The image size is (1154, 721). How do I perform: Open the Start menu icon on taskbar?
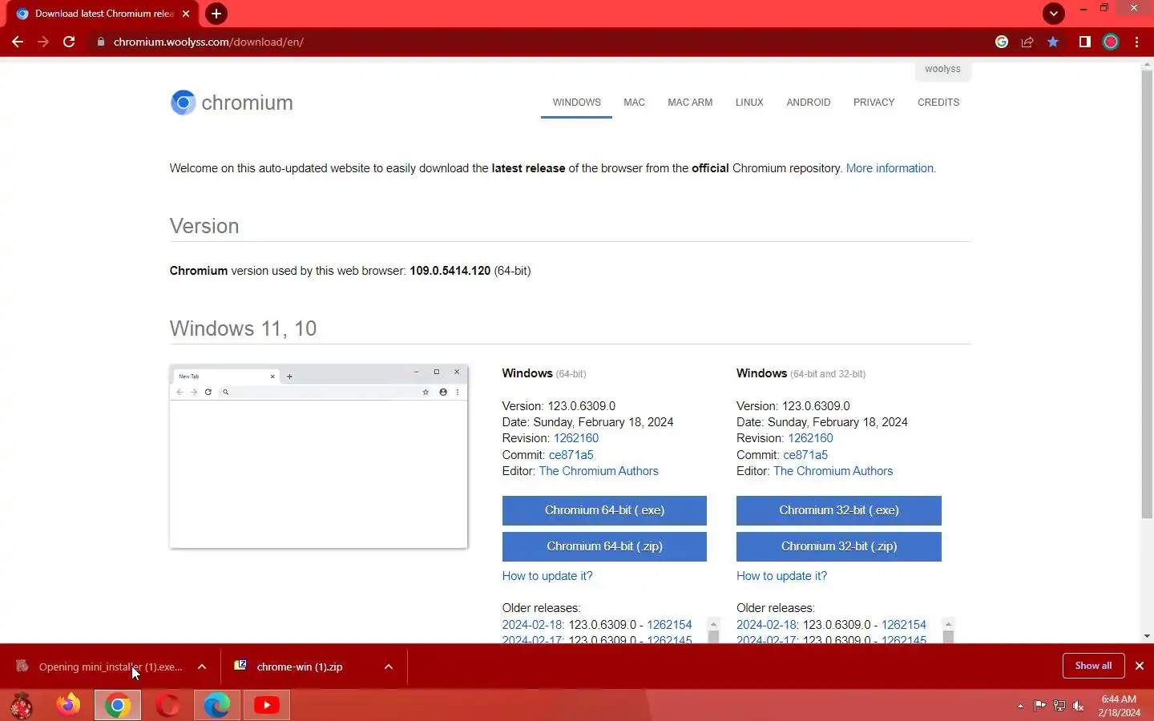(22, 705)
